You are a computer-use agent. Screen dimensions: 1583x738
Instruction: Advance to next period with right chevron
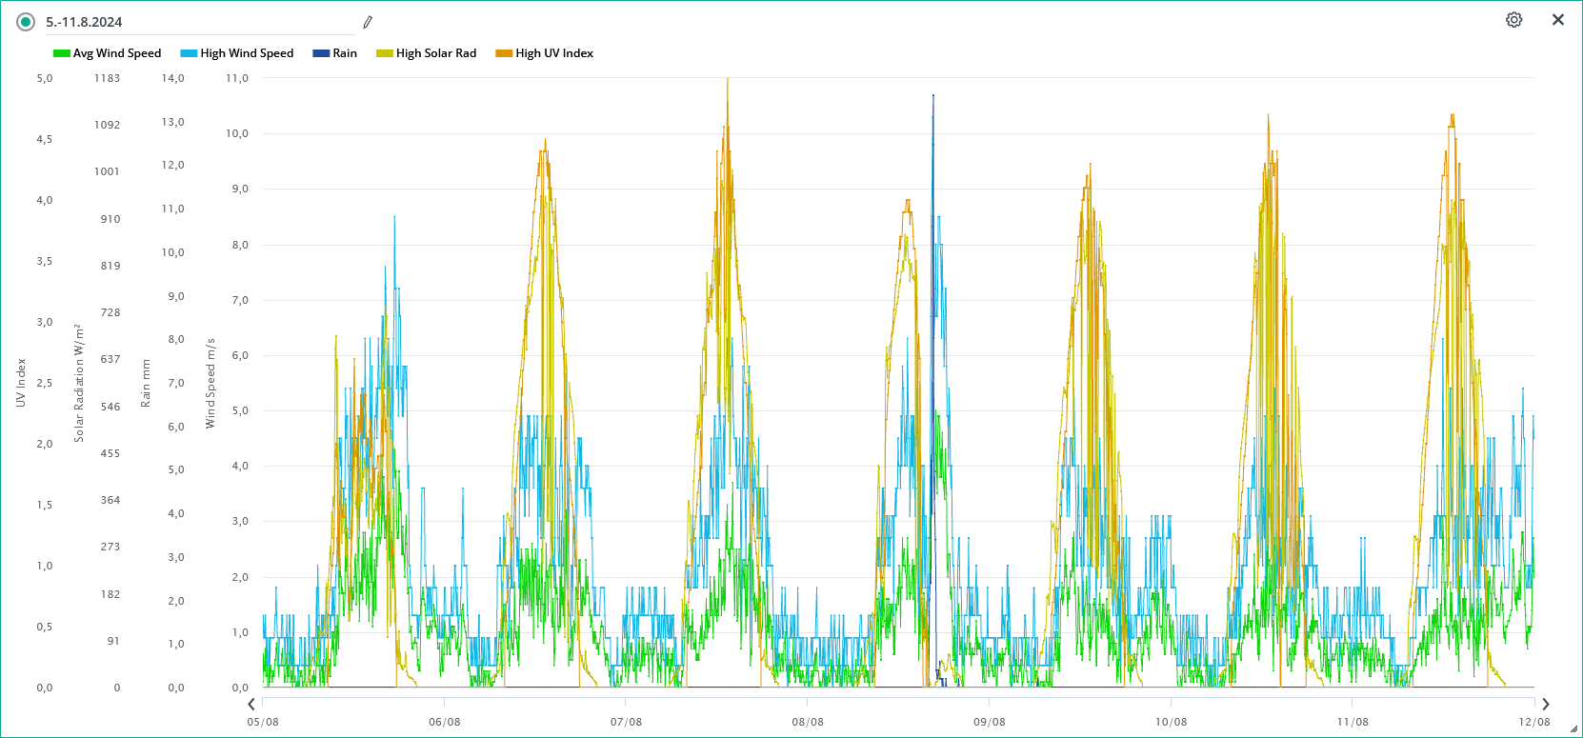(x=1545, y=705)
